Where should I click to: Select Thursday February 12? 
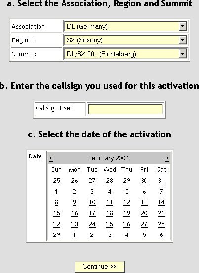tap(127, 202)
